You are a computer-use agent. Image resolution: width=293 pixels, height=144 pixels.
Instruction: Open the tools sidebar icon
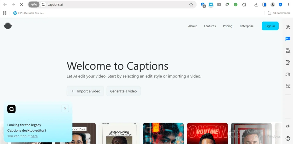288,86
